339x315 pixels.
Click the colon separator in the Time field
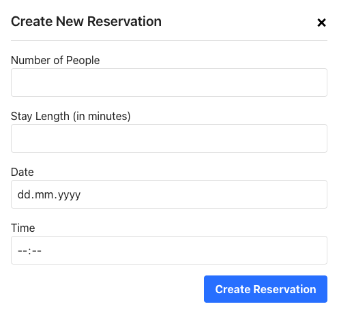tap(29, 251)
